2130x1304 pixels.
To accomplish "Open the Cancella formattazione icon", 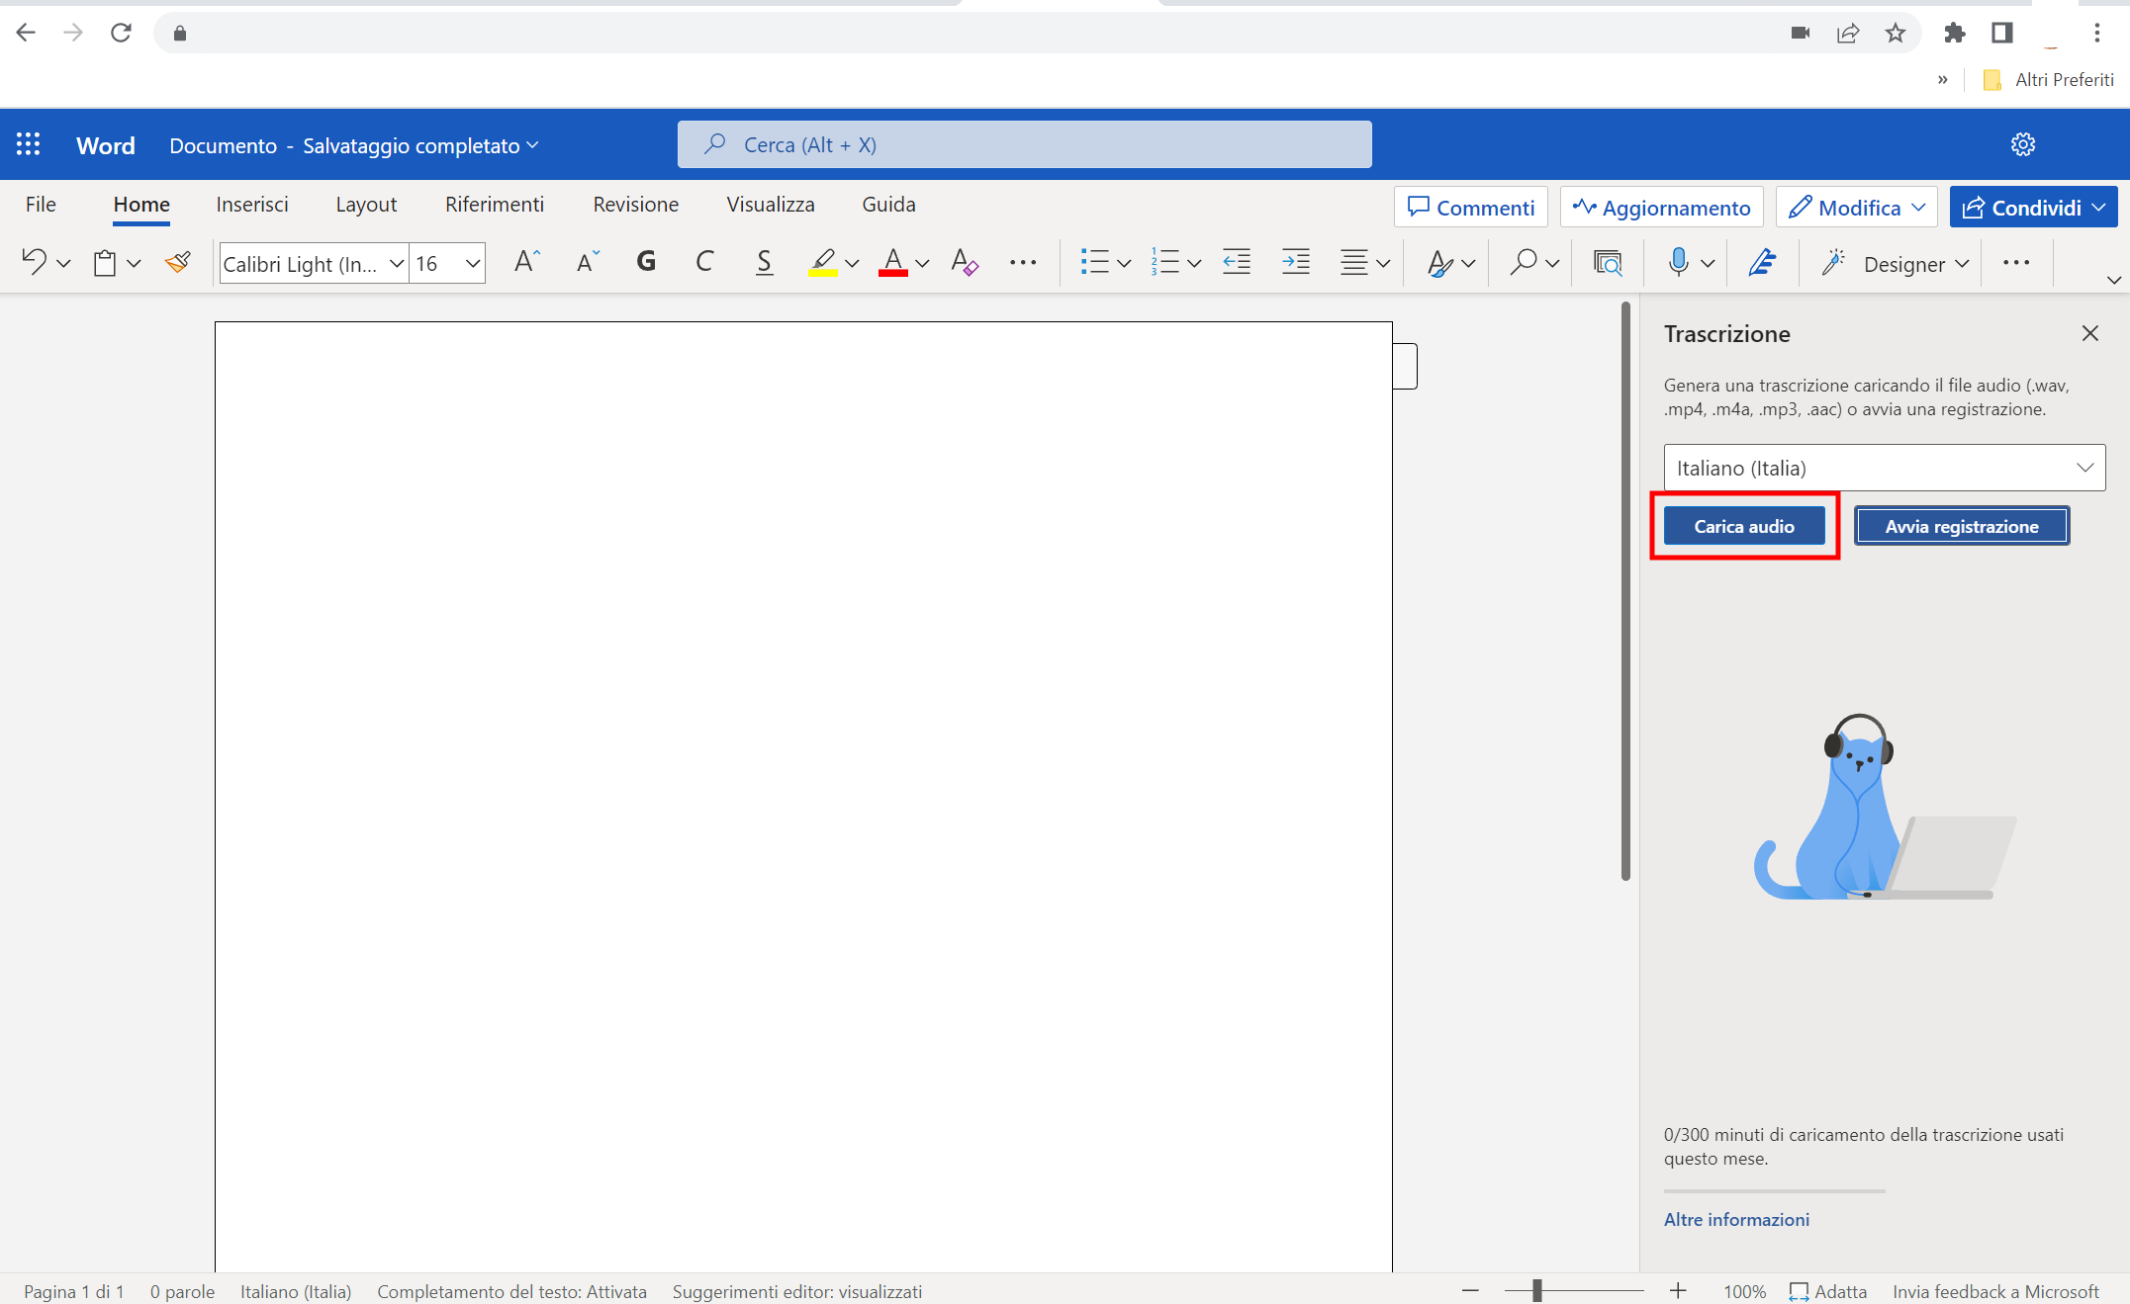I will (x=964, y=262).
